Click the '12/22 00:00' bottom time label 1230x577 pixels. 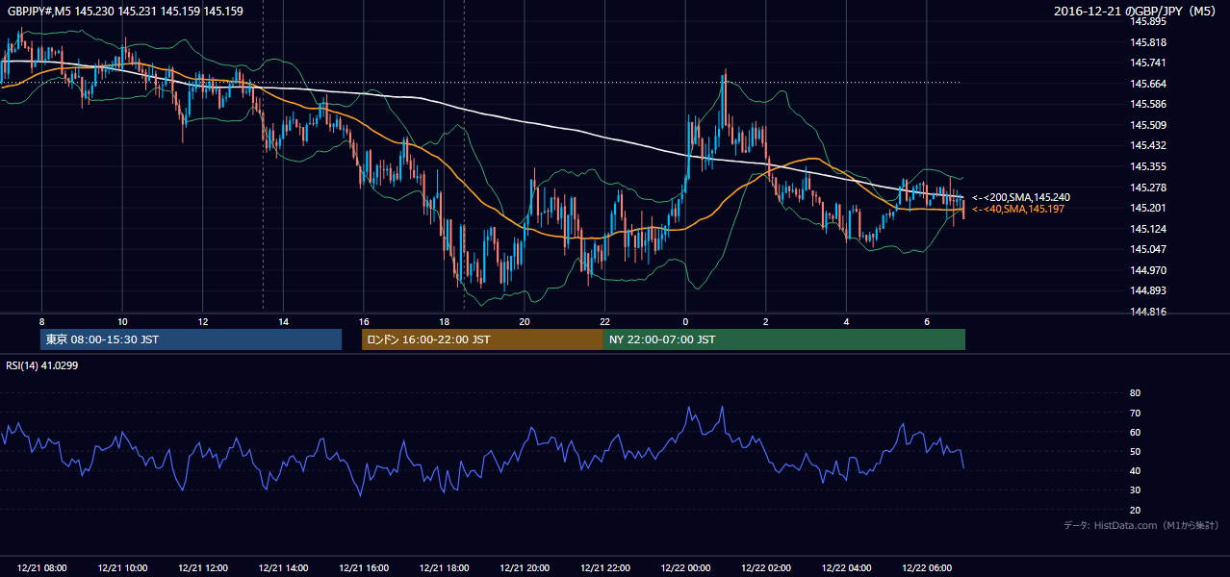tap(685, 568)
